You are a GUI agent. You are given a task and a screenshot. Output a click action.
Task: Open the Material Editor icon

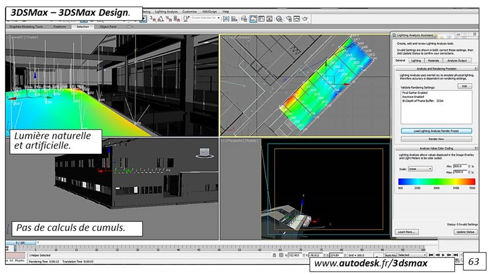pos(279,19)
